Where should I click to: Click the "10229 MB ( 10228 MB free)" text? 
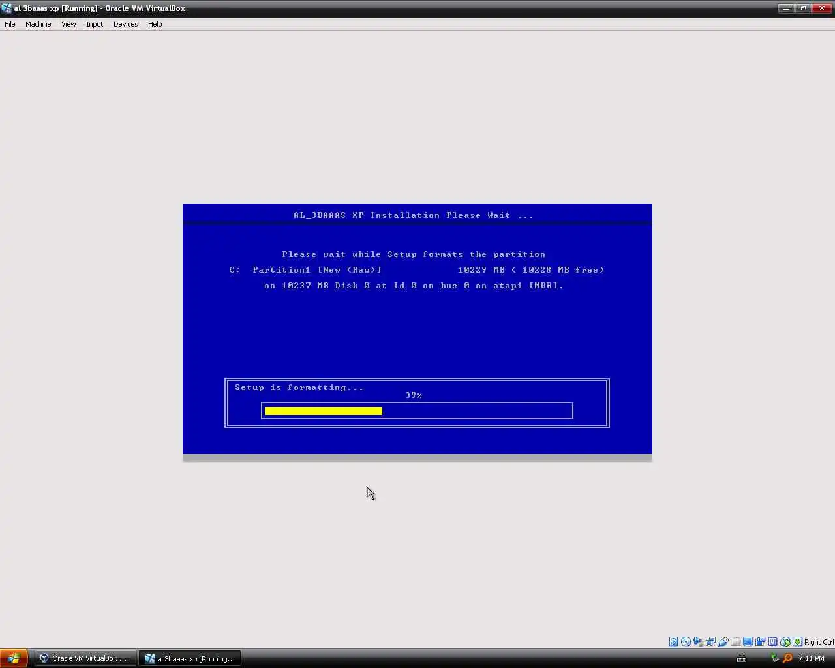531,270
